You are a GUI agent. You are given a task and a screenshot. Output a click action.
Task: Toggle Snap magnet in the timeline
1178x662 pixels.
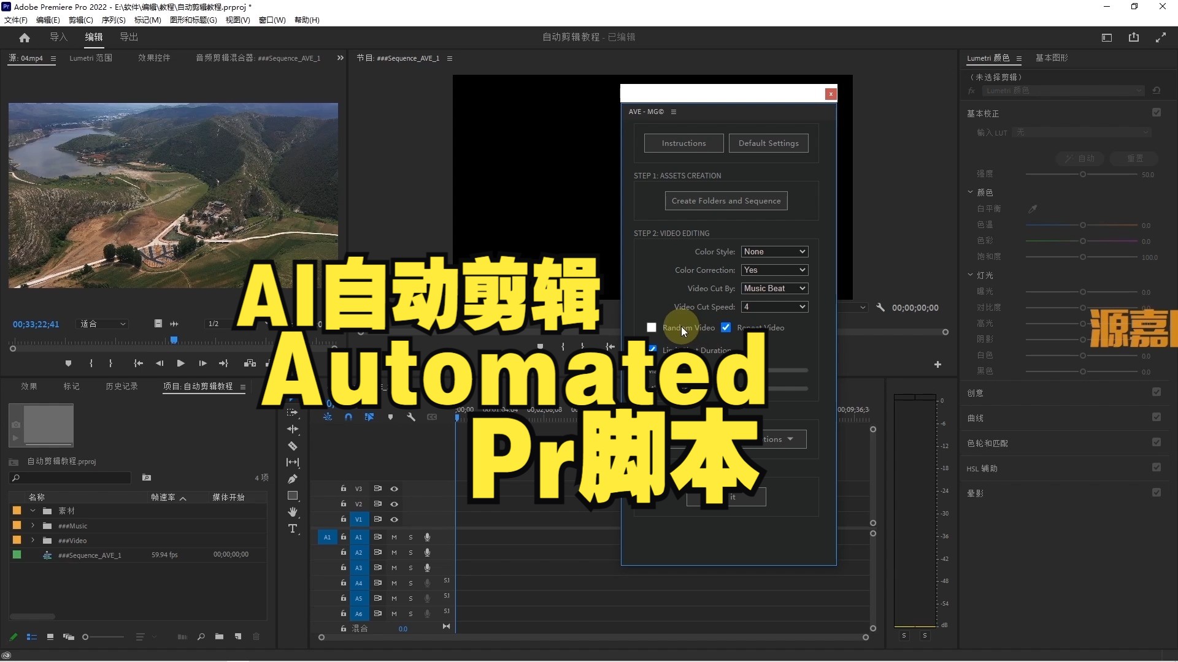point(348,417)
